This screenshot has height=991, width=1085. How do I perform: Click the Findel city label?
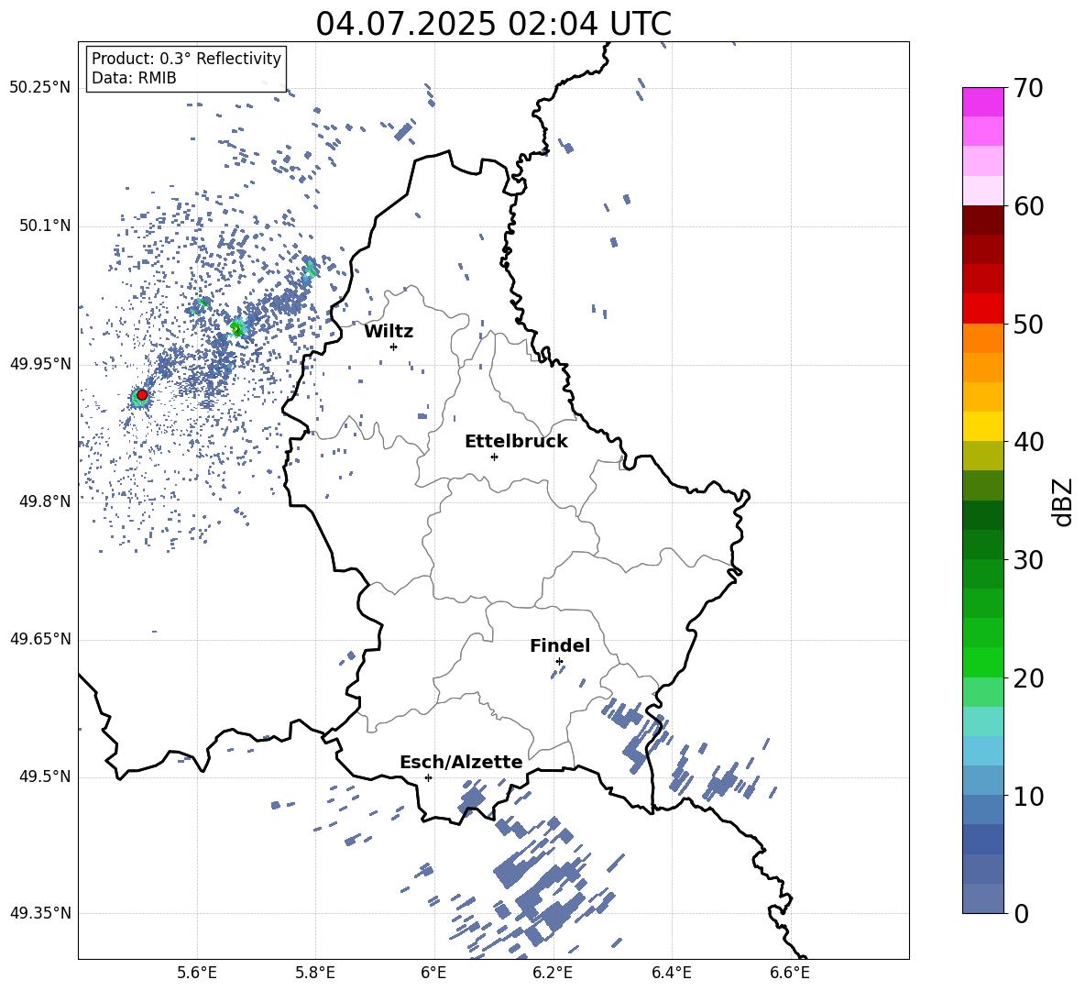coord(560,645)
